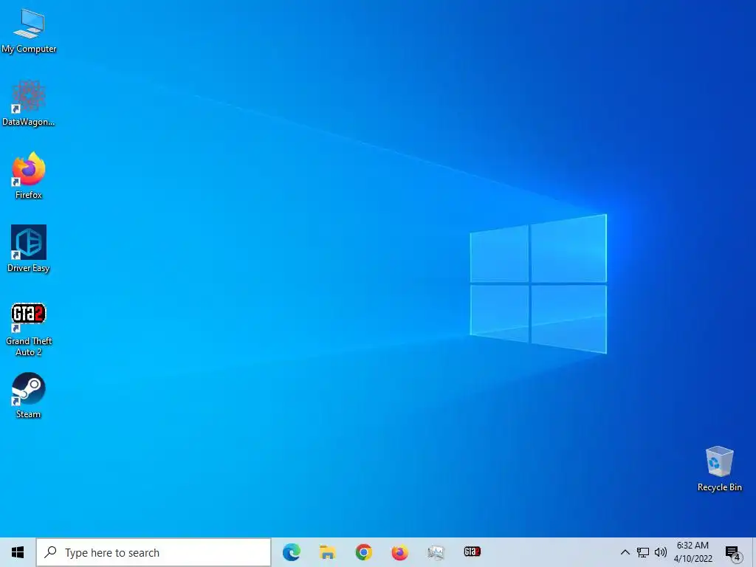Launch Google Chrome from the taskbar
The height and width of the screenshot is (567, 756).
click(x=363, y=552)
